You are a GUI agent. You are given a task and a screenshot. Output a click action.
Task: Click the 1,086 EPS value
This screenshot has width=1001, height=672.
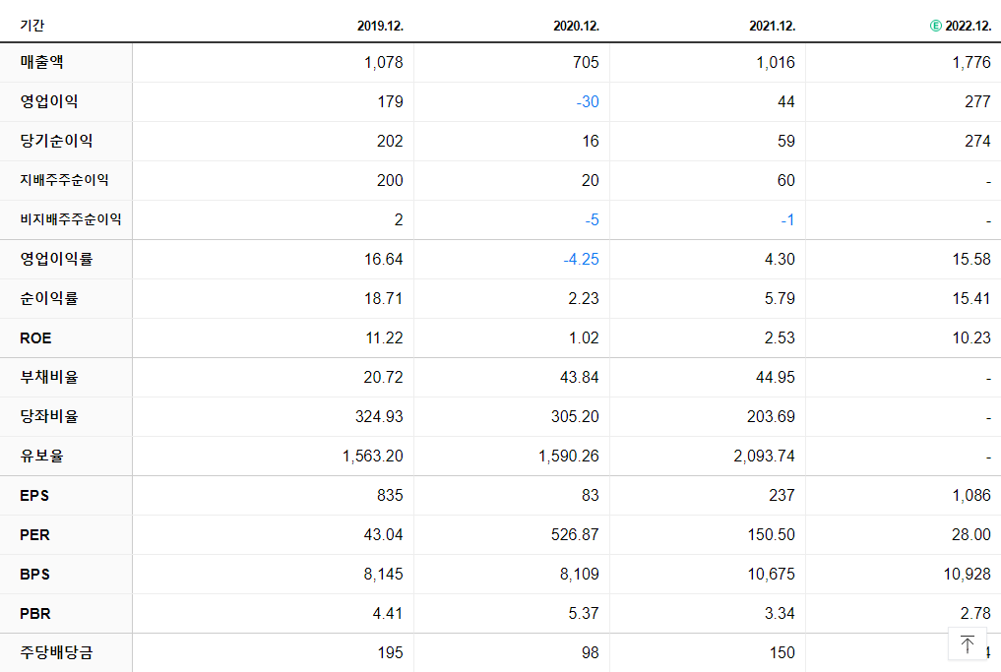coord(971,496)
